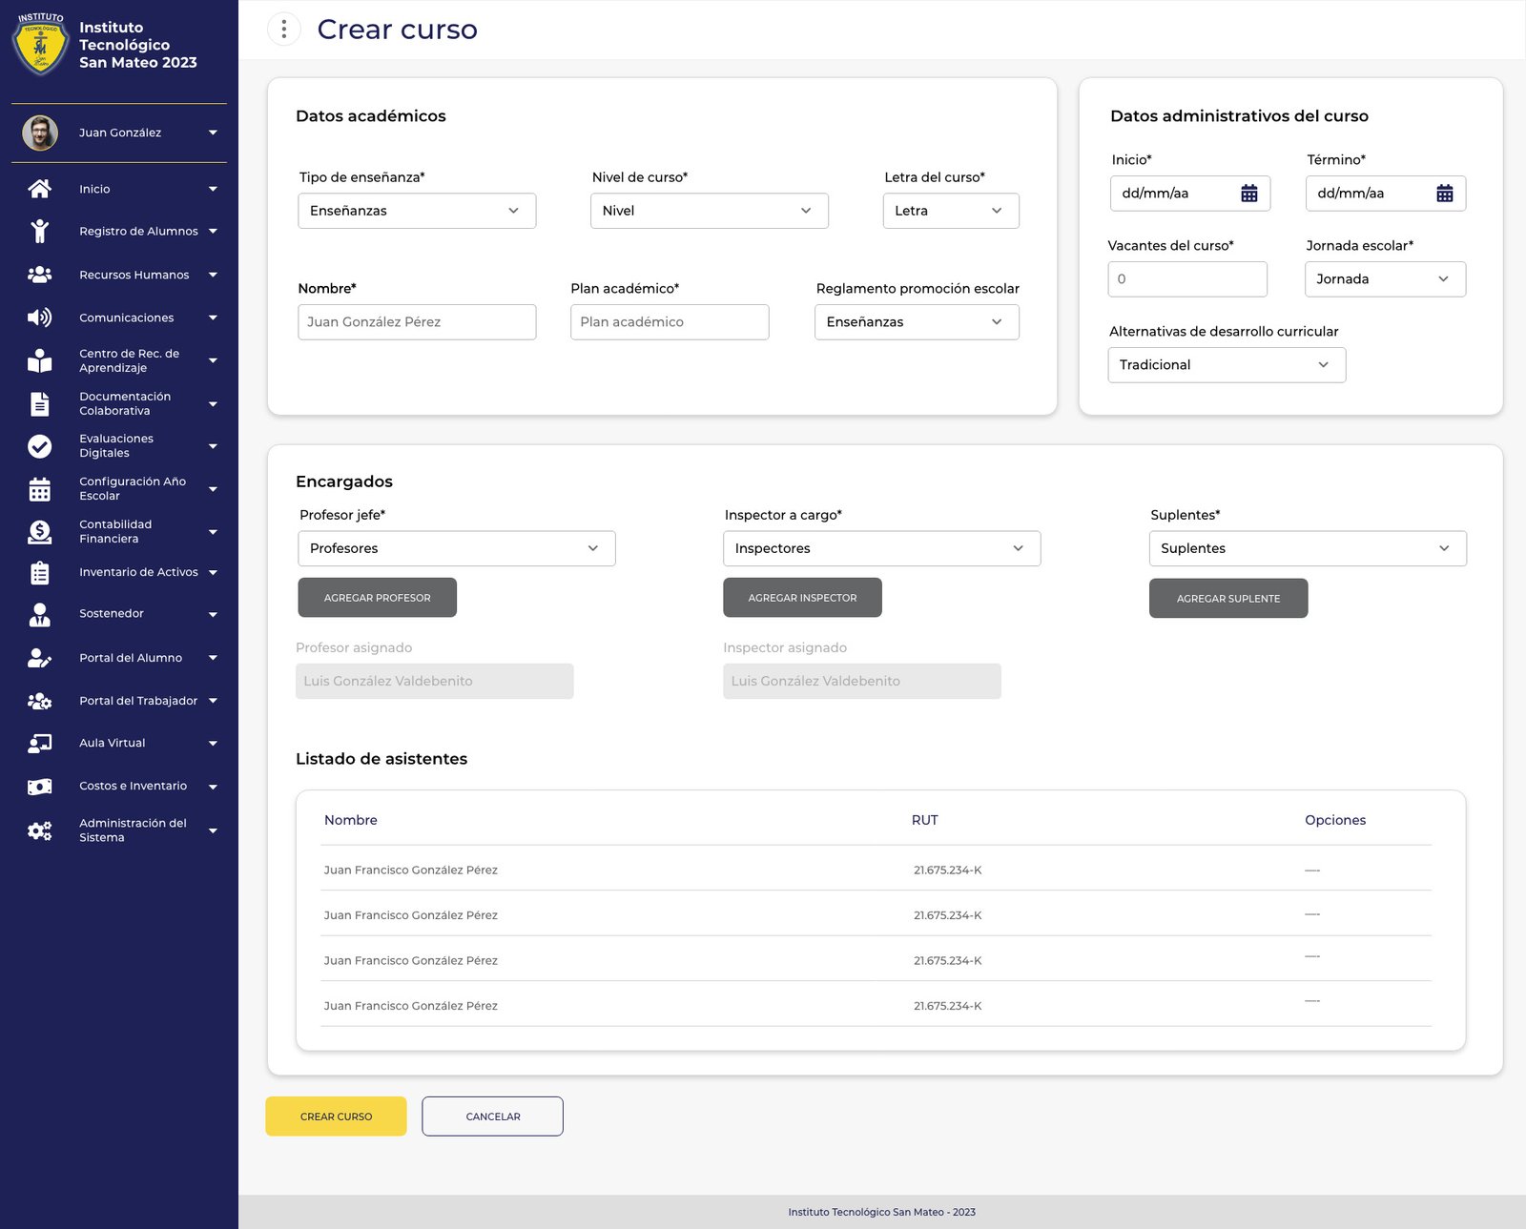Viewport: 1526px width, 1229px height.
Task: Click the Contabilidad Financiera dollar icon
Action: [x=39, y=532]
